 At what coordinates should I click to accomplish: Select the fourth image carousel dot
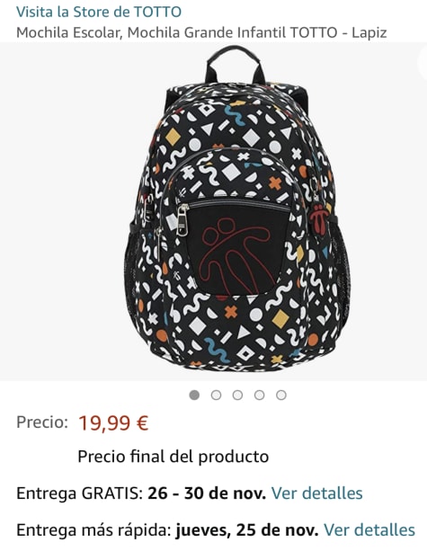tap(260, 395)
